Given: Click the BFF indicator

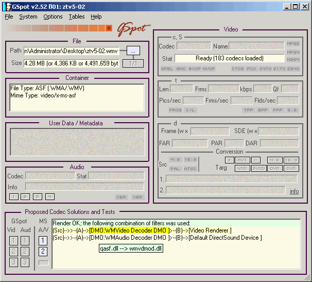Looking at the screenshot, I should pos(263,110).
